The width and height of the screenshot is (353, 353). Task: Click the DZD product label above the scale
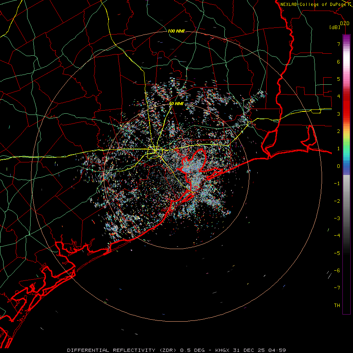pos(344,24)
